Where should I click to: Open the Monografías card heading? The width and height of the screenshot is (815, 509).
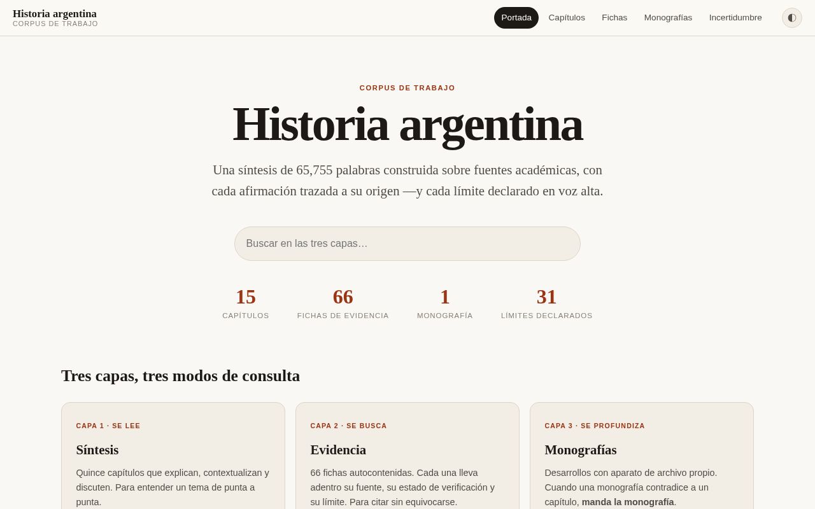[581, 450]
